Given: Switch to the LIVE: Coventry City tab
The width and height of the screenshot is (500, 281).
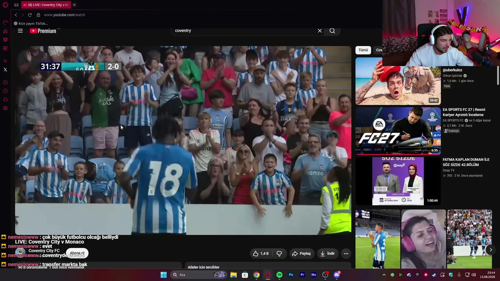Looking at the screenshot, I should point(46,5).
